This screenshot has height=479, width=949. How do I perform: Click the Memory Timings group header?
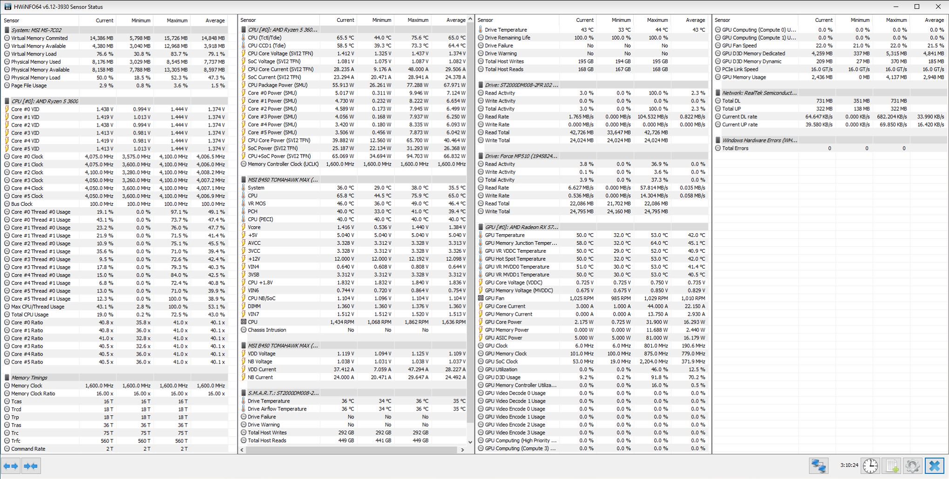[29, 378]
